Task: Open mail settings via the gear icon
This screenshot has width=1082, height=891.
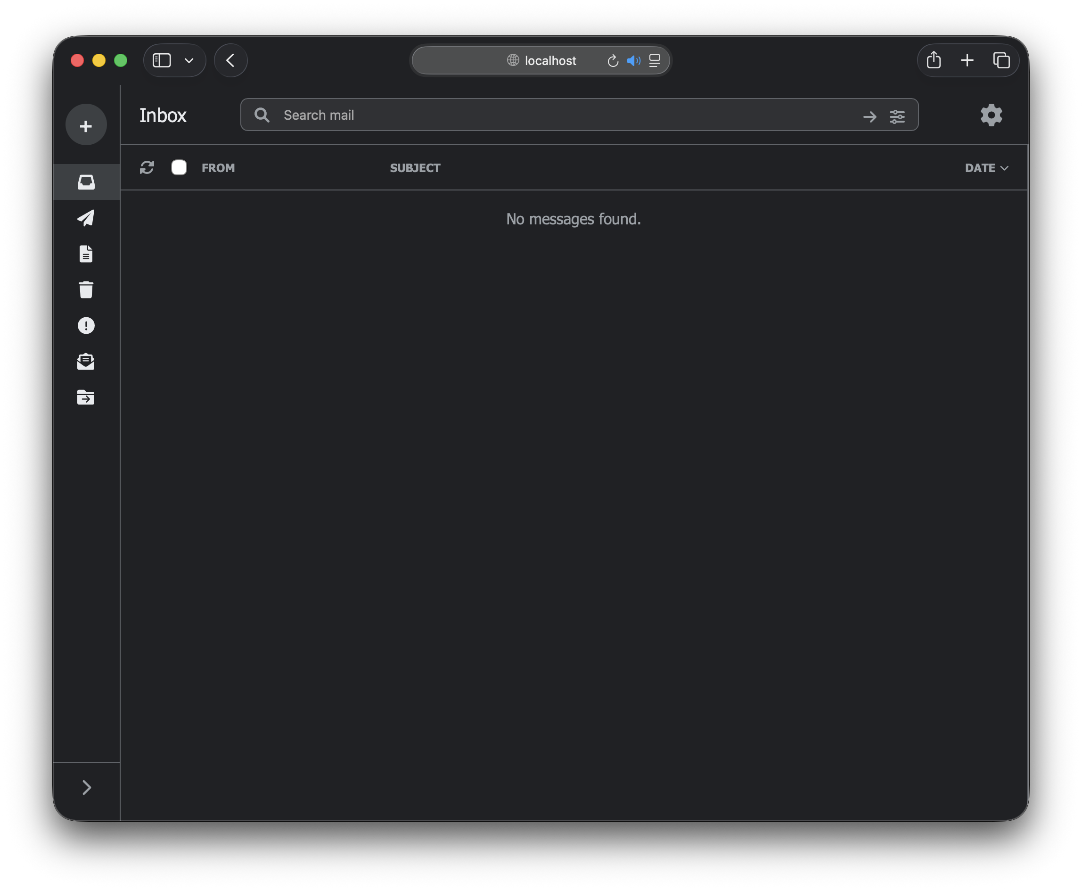Action: point(991,115)
